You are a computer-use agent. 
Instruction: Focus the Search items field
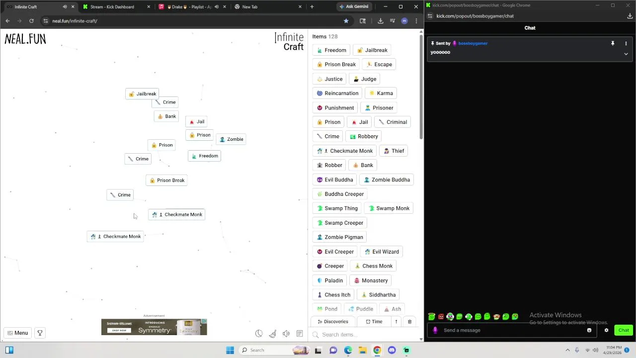[x=365, y=335]
